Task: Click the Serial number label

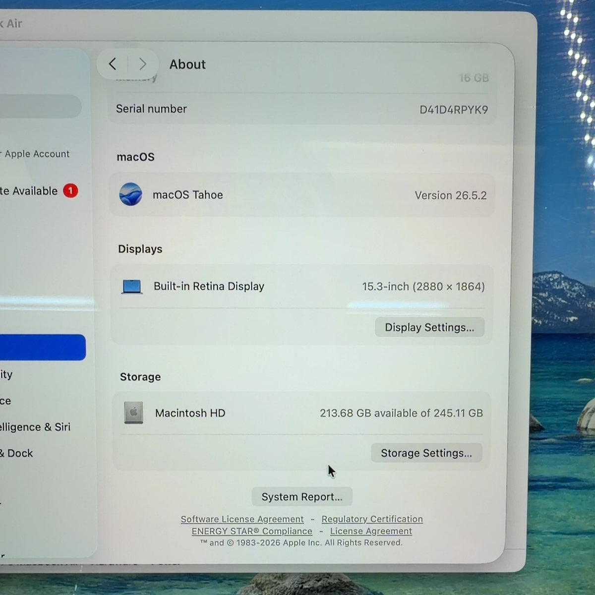Action: click(x=151, y=109)
